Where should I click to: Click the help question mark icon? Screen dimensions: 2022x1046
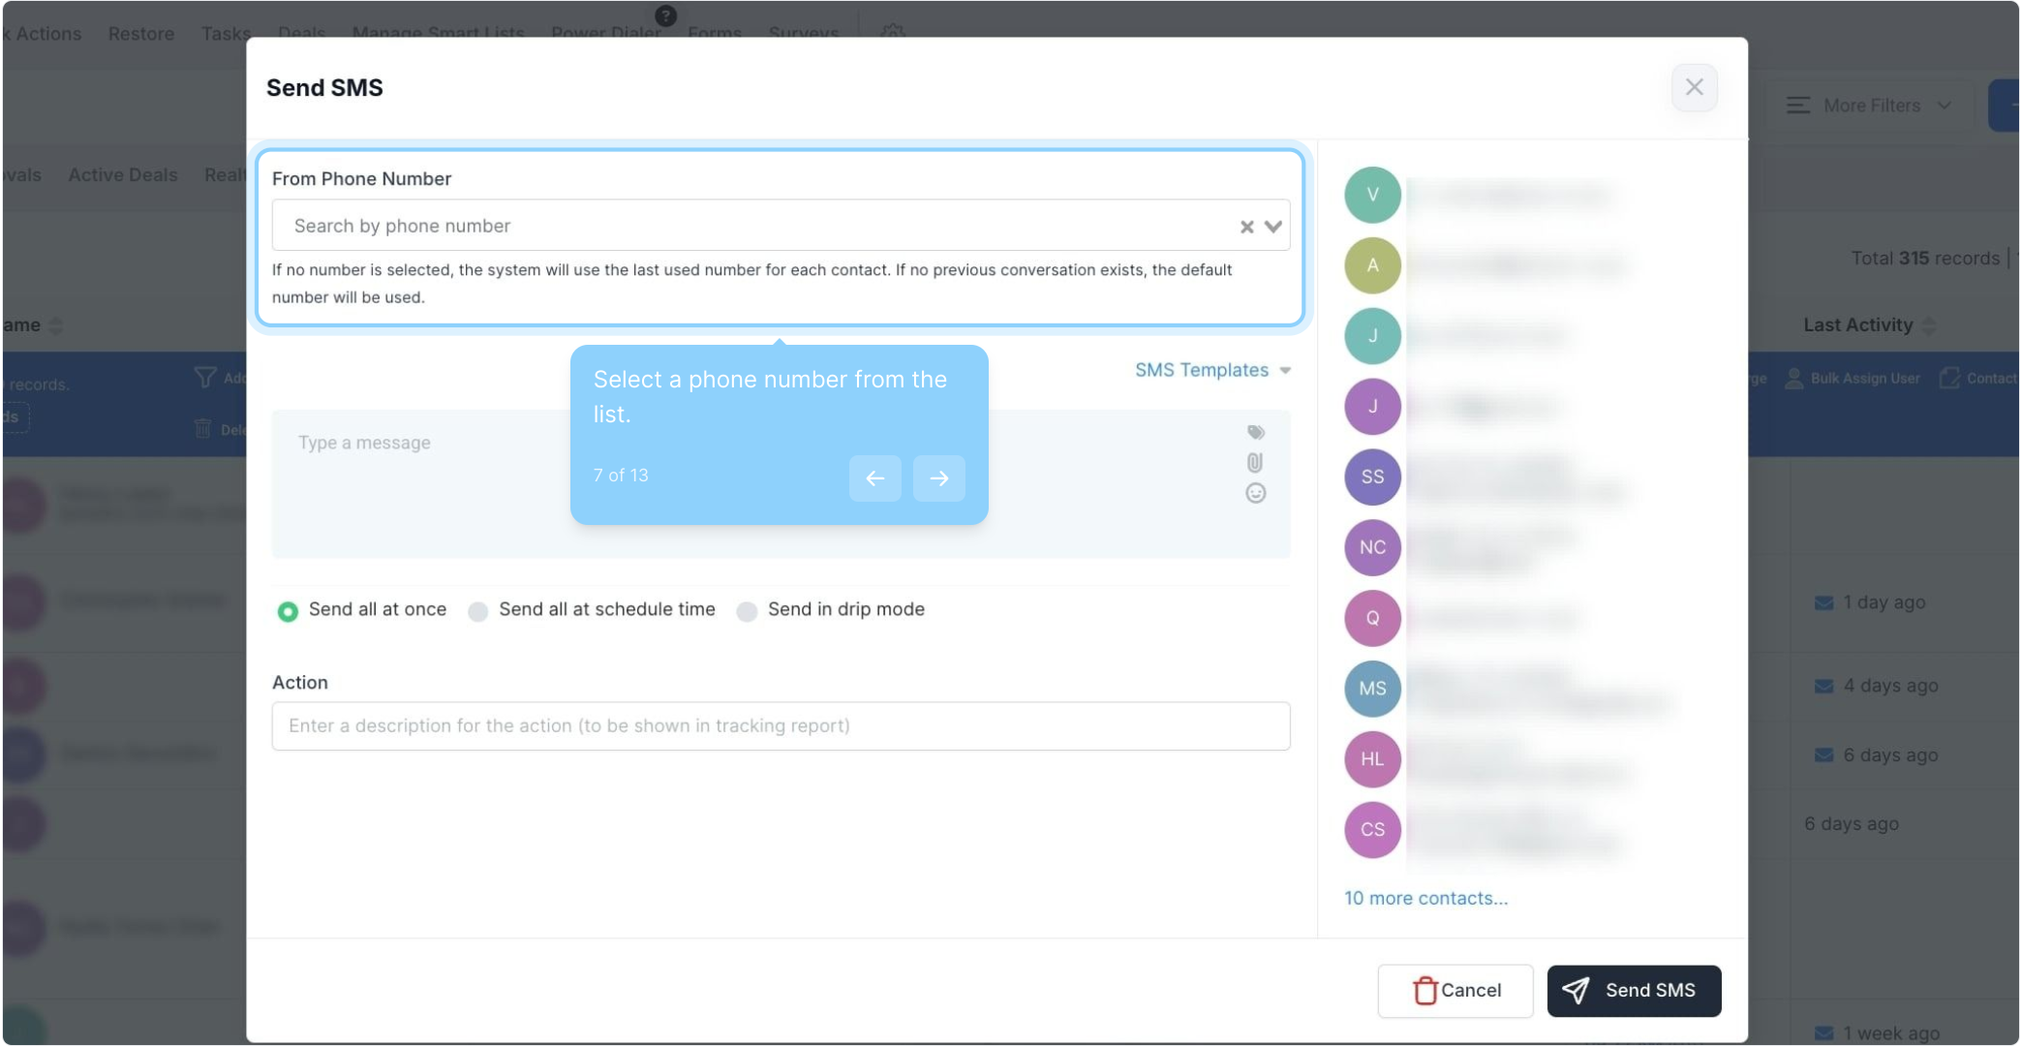tap(665, 15)
